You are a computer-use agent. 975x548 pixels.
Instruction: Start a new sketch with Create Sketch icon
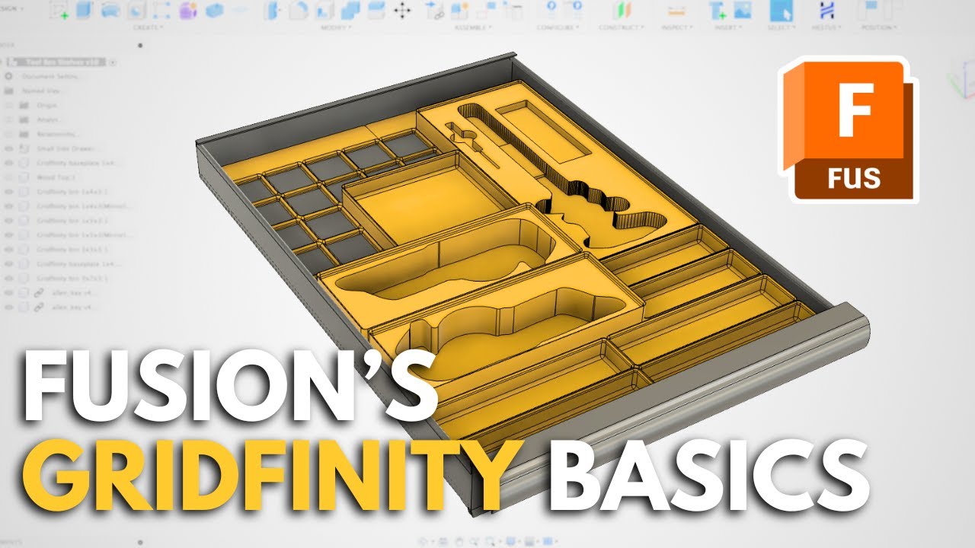pos(60,10)
